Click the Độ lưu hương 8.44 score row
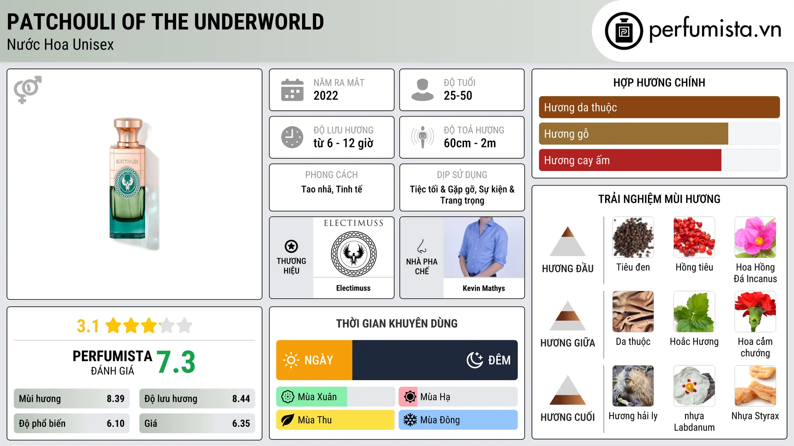Image resolution: width=794 pixels, height=446 pixels. pyautogui.click(x=197, y=398)
